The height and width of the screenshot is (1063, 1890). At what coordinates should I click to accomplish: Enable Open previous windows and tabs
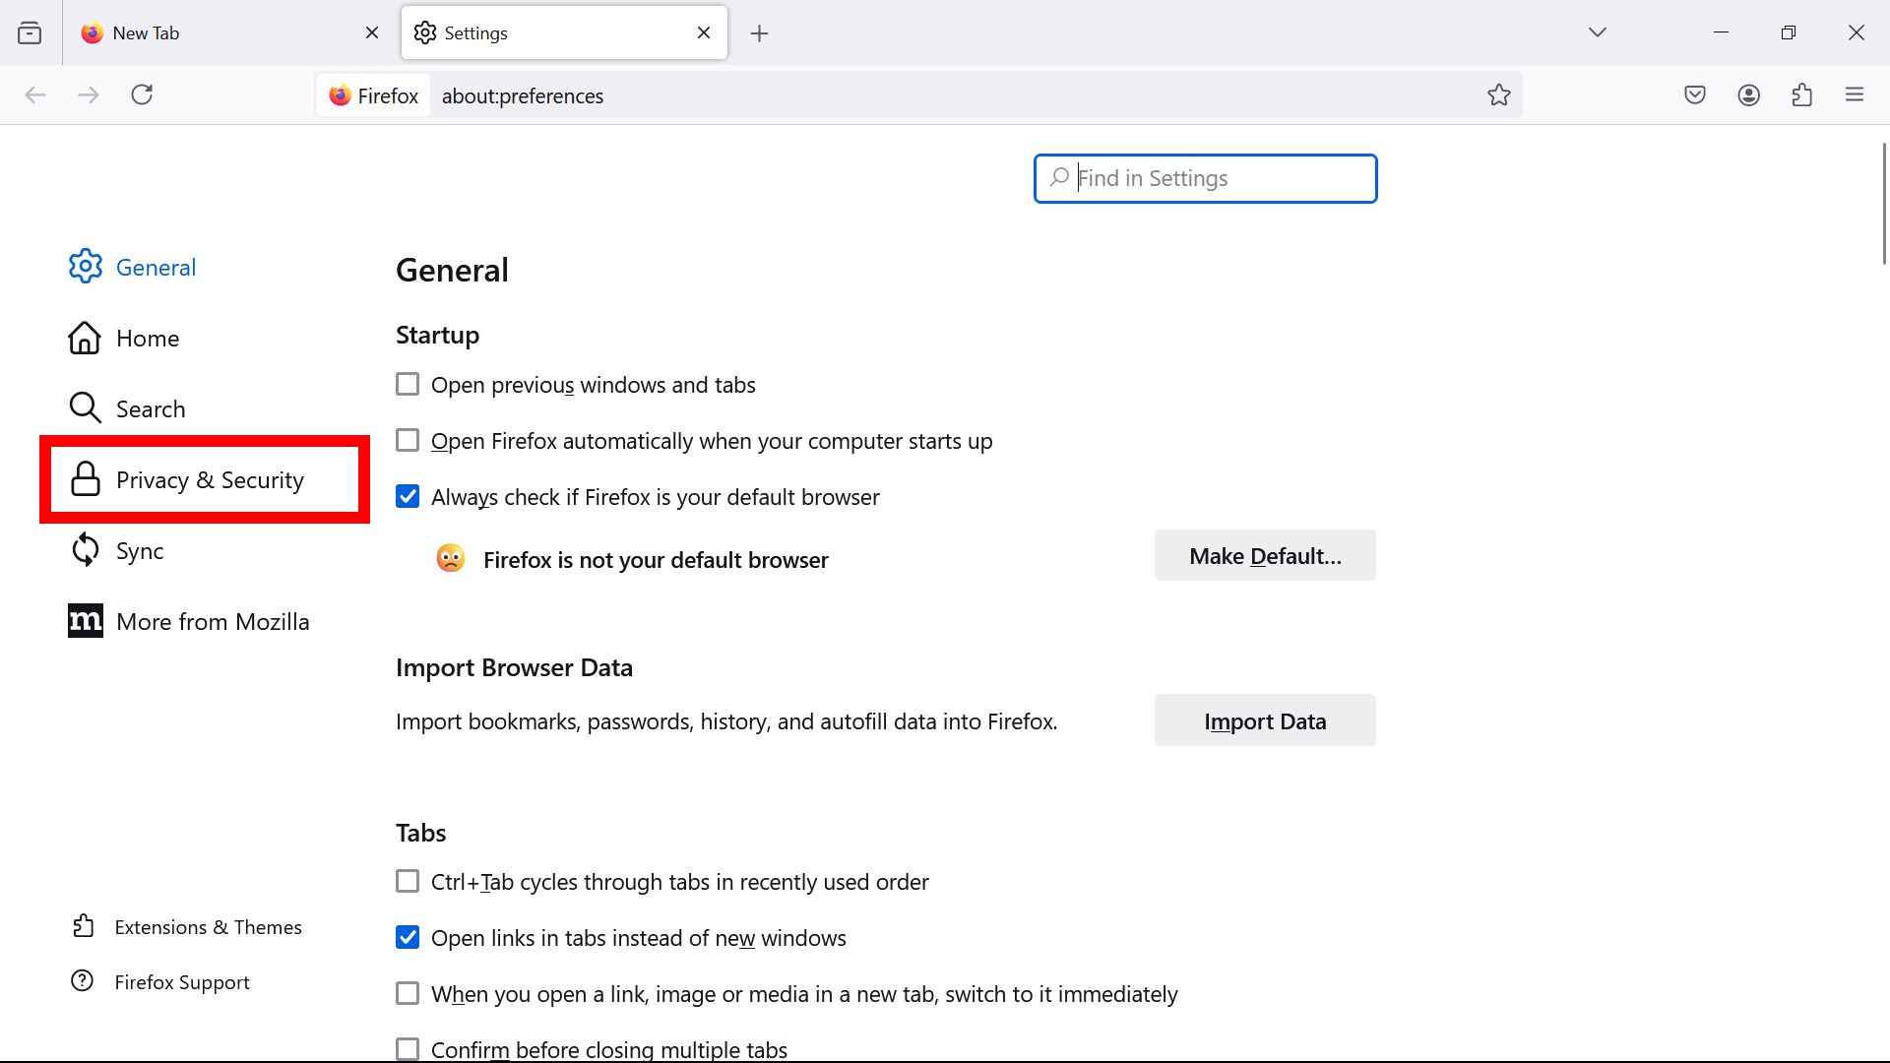(x=407, y=384)
